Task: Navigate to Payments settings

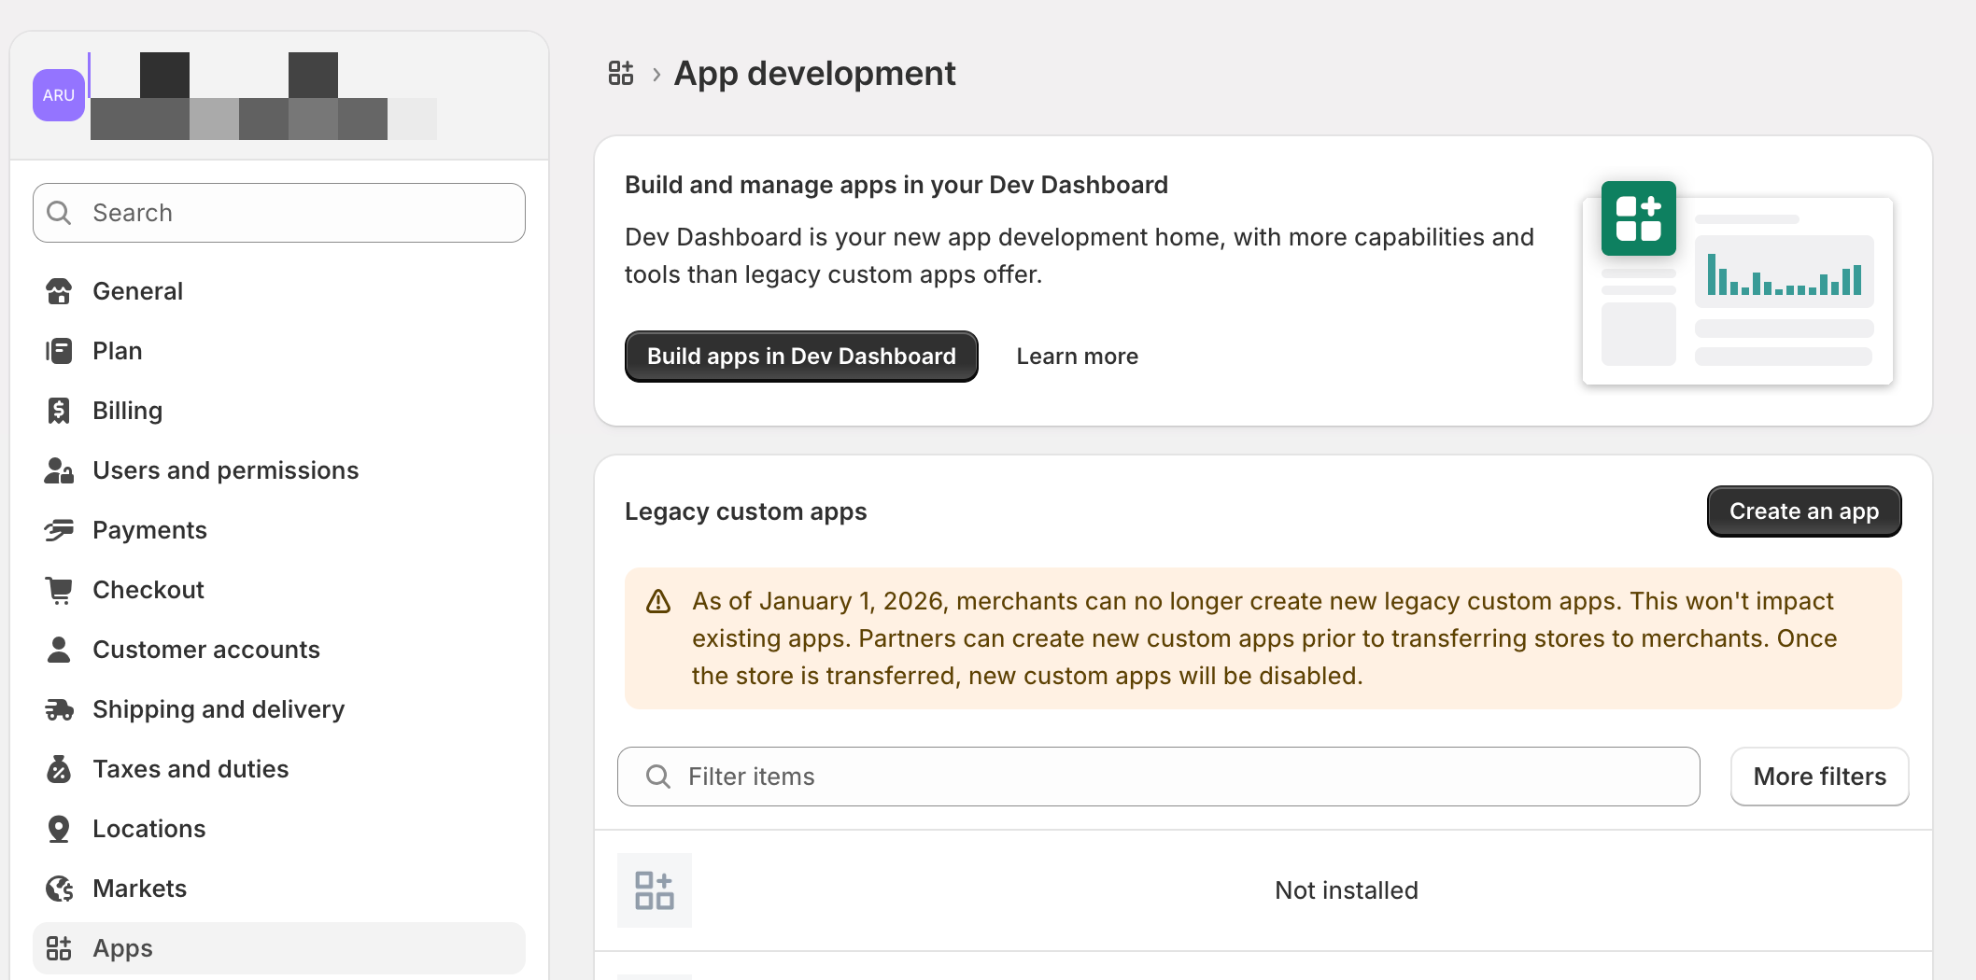Action: click(279, 530)
